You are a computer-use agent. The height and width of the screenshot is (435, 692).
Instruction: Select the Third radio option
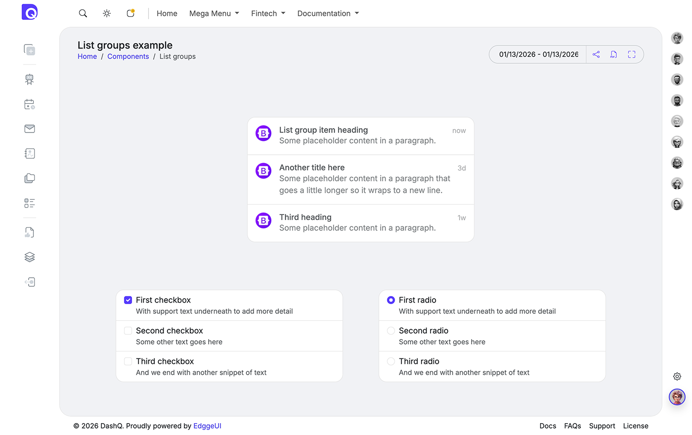click(391, 361)
